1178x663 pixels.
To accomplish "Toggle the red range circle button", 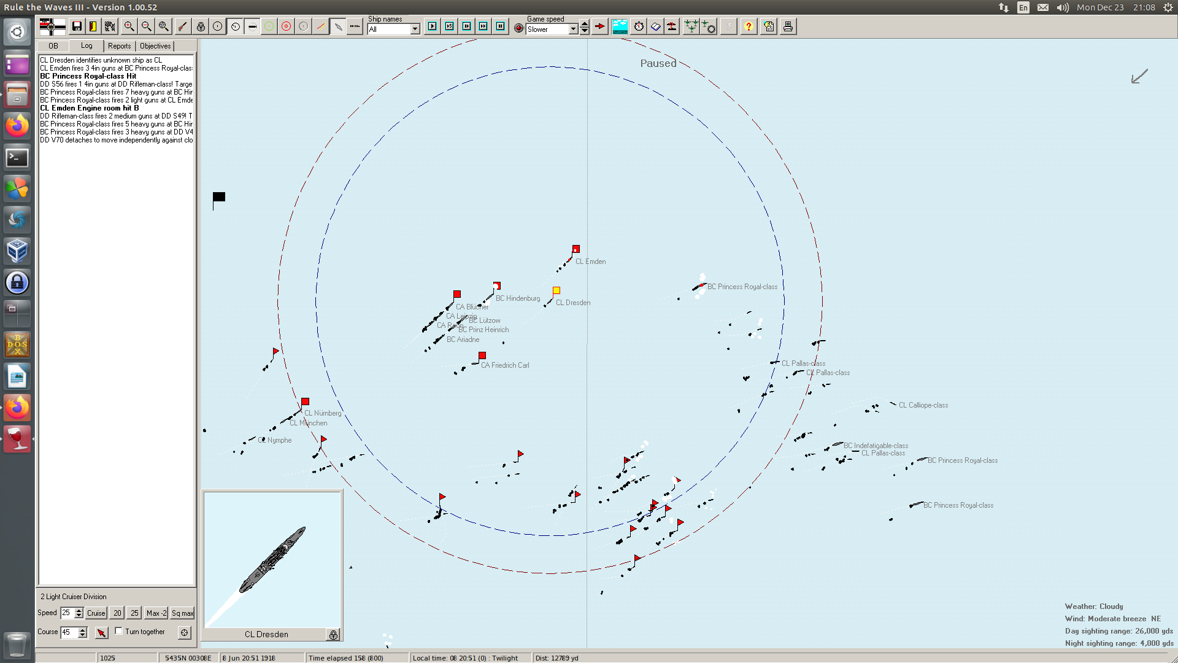I will 286,26.
